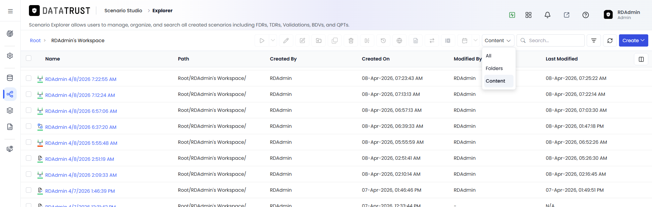Tick the select-all checkbox in table header
The height and width of the screenshot is (207, 652).
point(29,58)
